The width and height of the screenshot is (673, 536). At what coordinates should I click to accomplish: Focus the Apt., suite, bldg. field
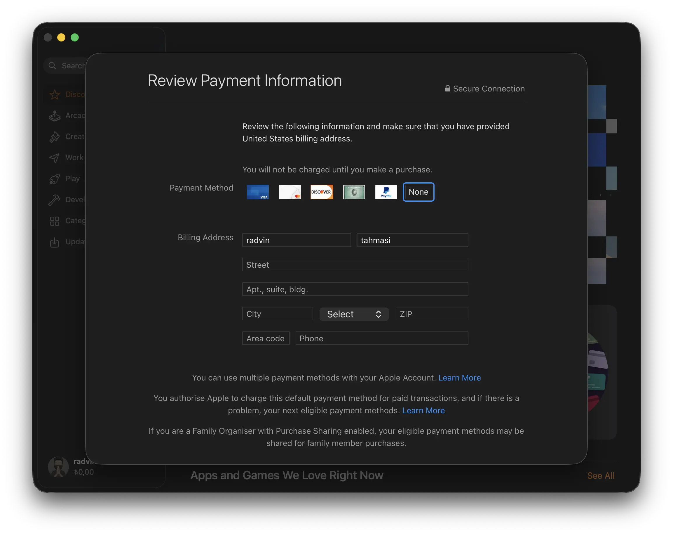(355, 289)
